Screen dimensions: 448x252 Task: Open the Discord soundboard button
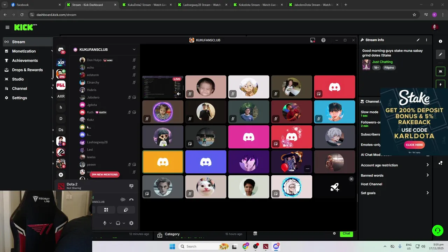(126, 210)
